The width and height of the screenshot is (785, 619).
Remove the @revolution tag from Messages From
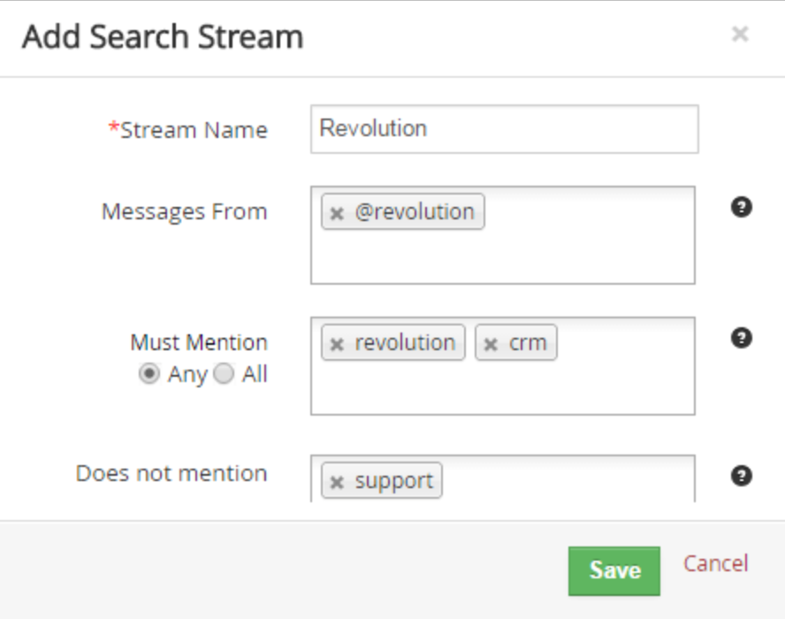point(337,213)
